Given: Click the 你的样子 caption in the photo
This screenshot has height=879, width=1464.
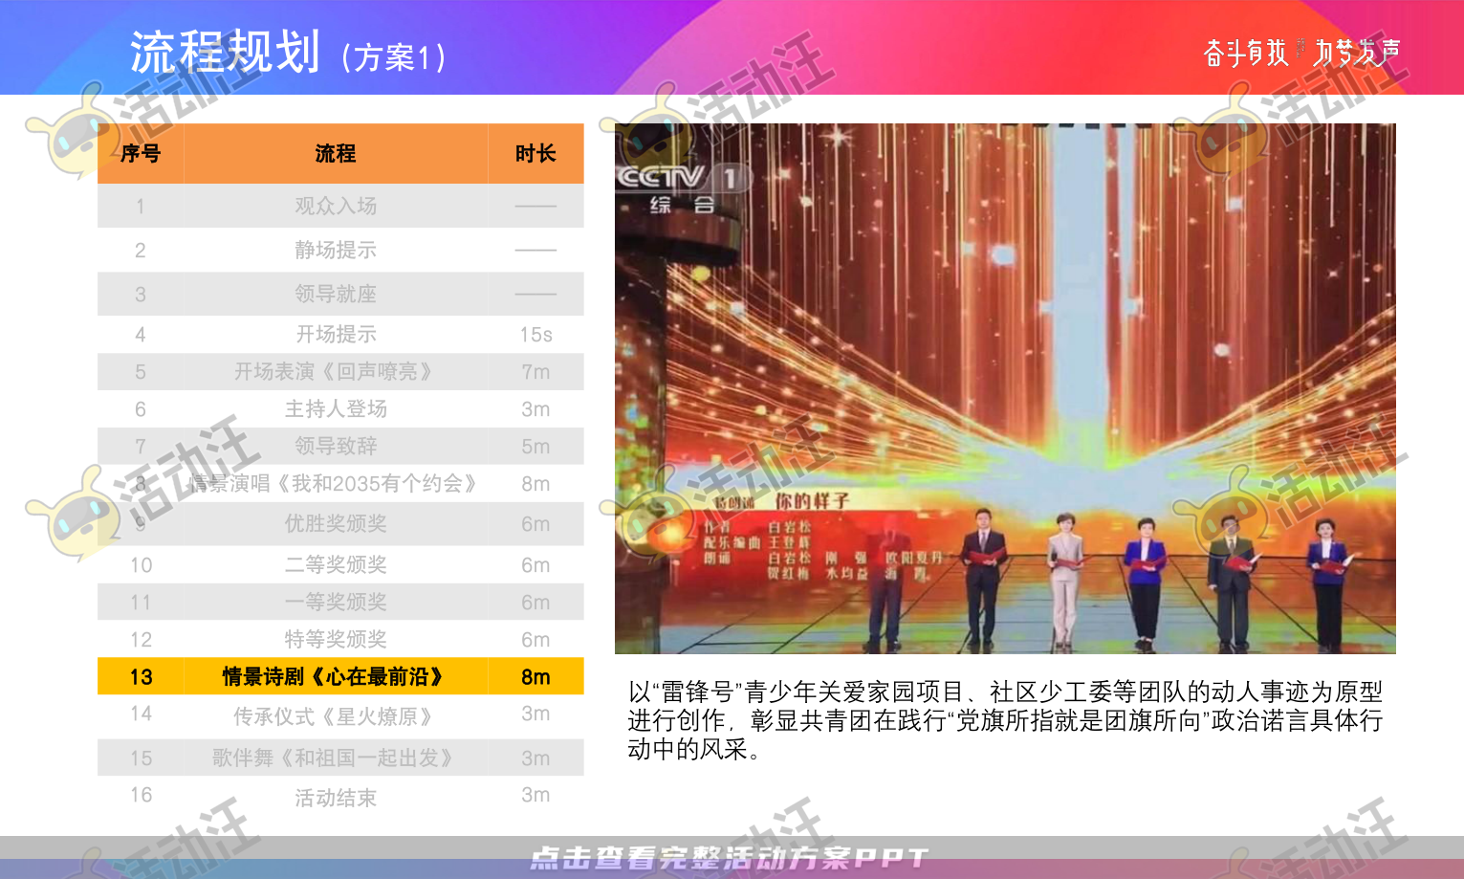Looking at the screenshot, I should tap(812, 500).
